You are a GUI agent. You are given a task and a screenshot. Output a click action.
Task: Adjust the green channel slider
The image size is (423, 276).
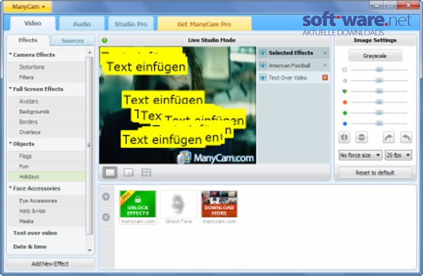379,113
